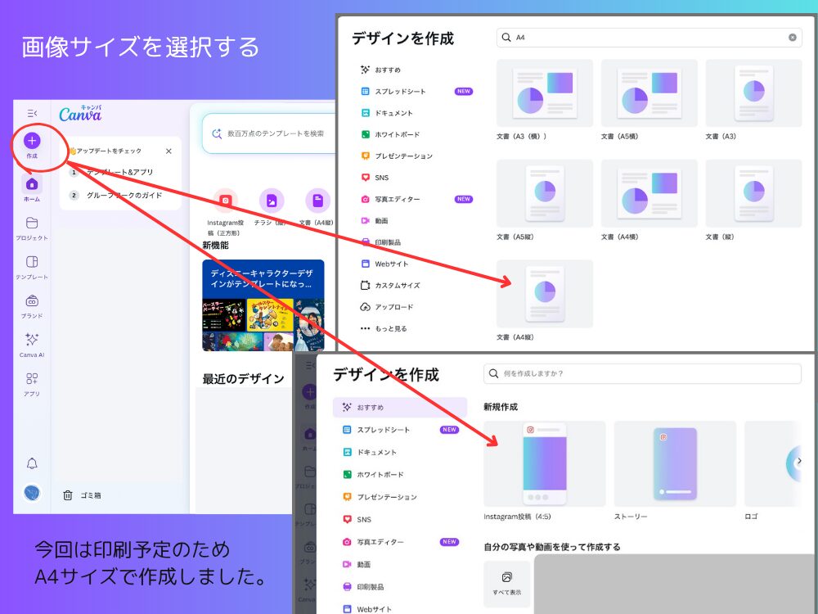
Task: Open the profile avatar in sidebar
Action: tap(32, 493)
